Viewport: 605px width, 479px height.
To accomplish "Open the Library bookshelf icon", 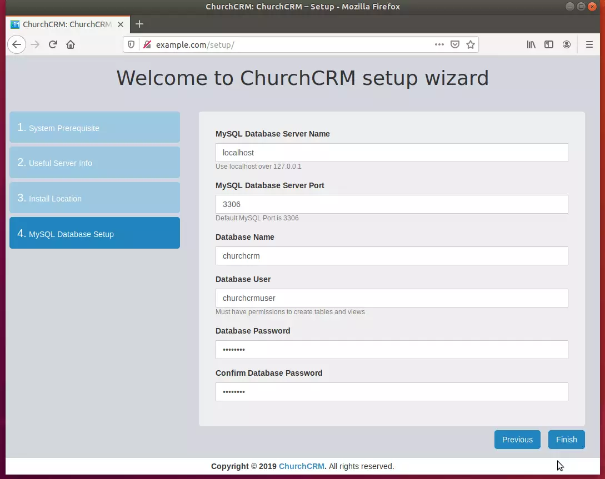I will coord(531,45).
